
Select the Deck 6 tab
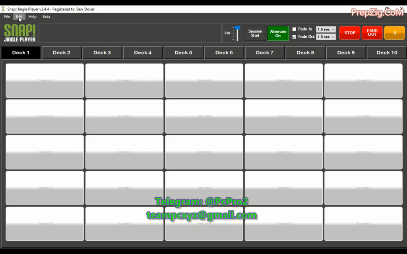tap(224, 52)
